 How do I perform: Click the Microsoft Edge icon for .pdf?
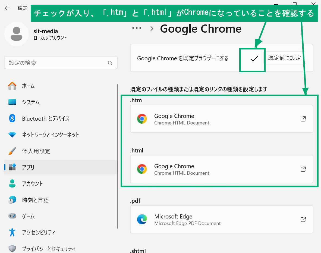[x=142, y=219]
